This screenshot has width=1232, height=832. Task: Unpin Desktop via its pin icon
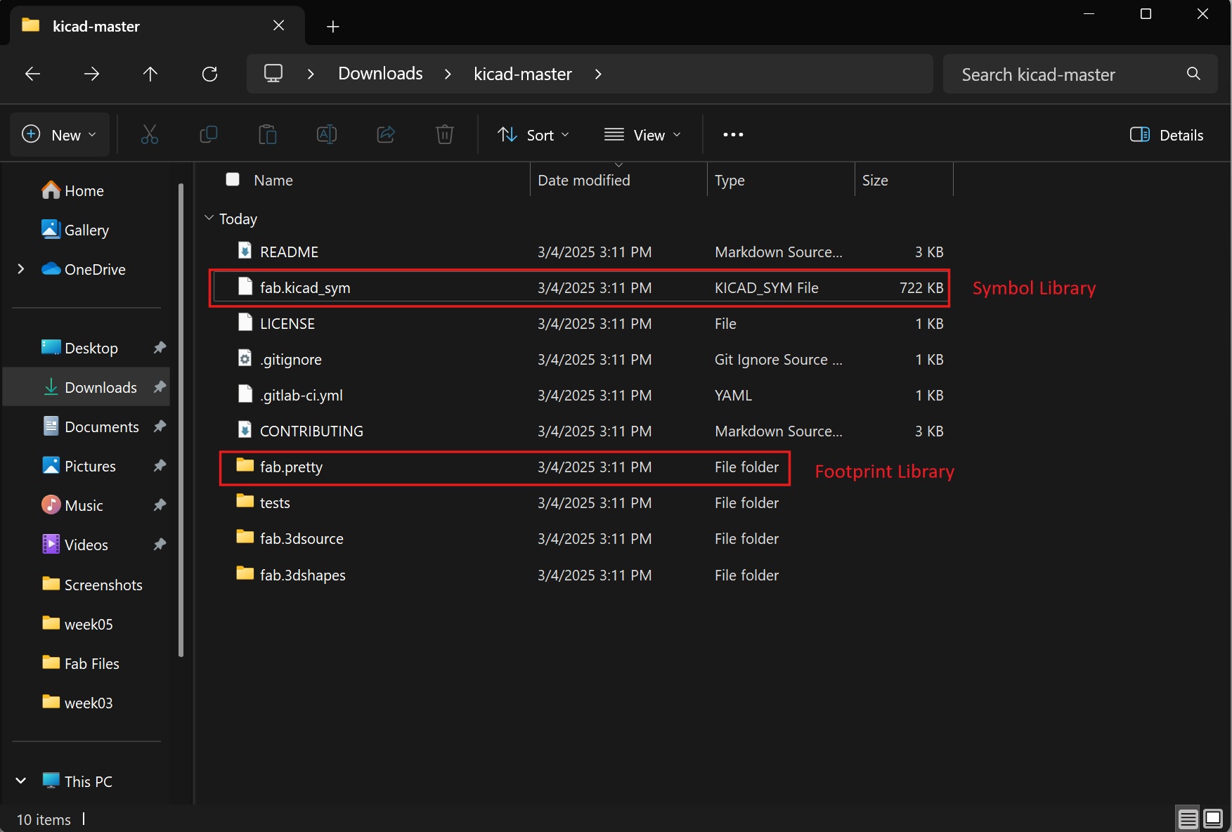click(160, 348)
